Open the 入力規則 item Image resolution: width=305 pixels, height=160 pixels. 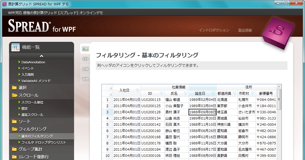click(x=27, y=75)
